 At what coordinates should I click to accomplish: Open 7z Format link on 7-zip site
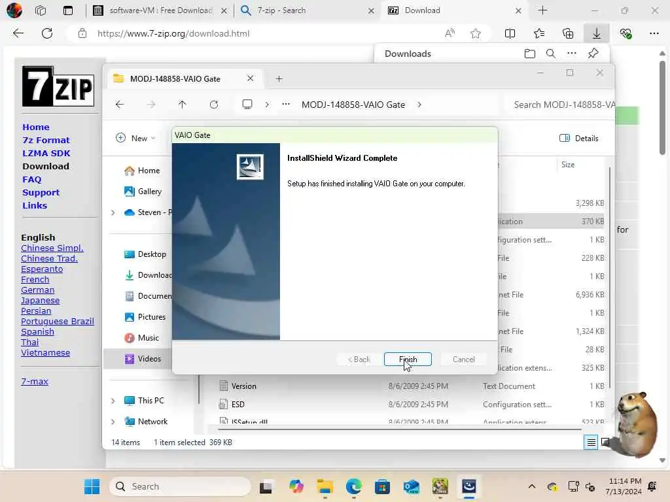pyautogui.click(x=46, y=140)
